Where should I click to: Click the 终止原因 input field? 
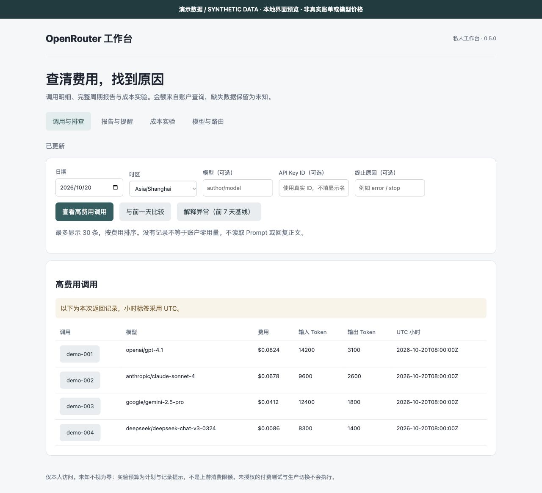[x=390, y=188]
